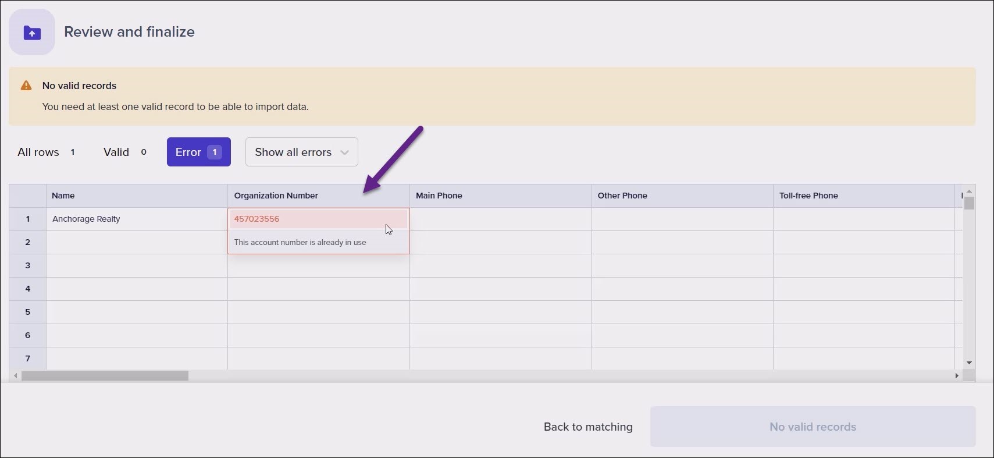Click Back to matching

tap(588, 427)
